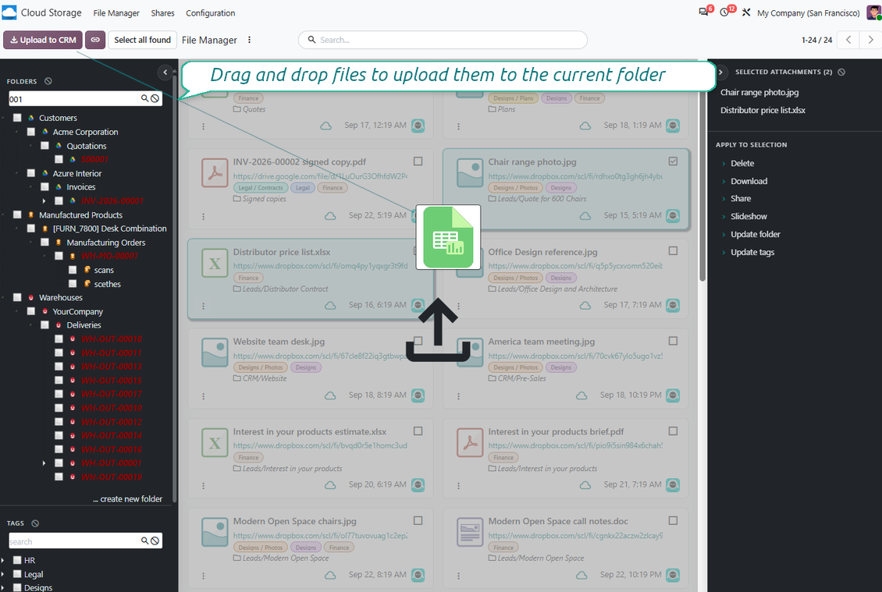Open the Configuration menu
Image resolution: width=882 pixels, height=592 pixels.
click(211, 13)
